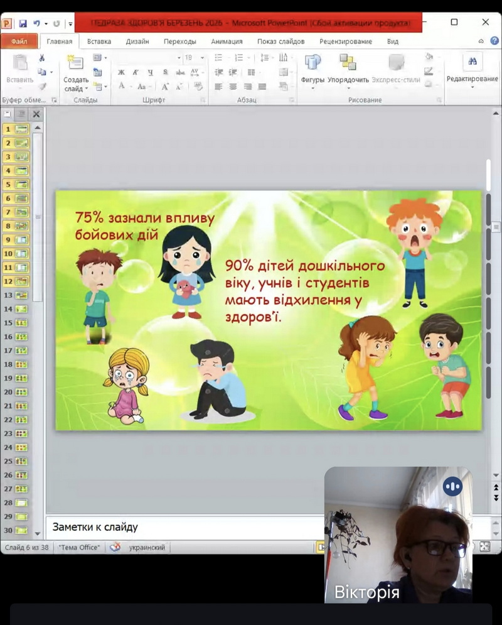Click the Save icon in quick access toolbar

click(23, 23)
